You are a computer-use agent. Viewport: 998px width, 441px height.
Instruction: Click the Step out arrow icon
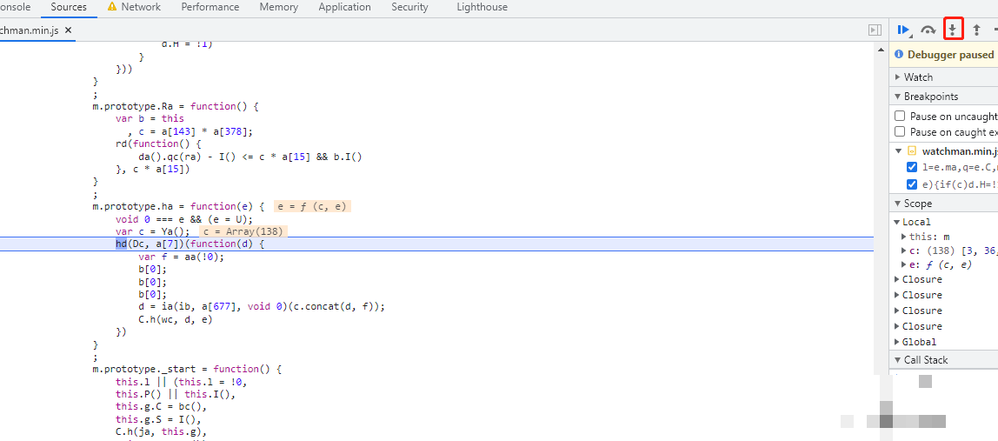976,30
